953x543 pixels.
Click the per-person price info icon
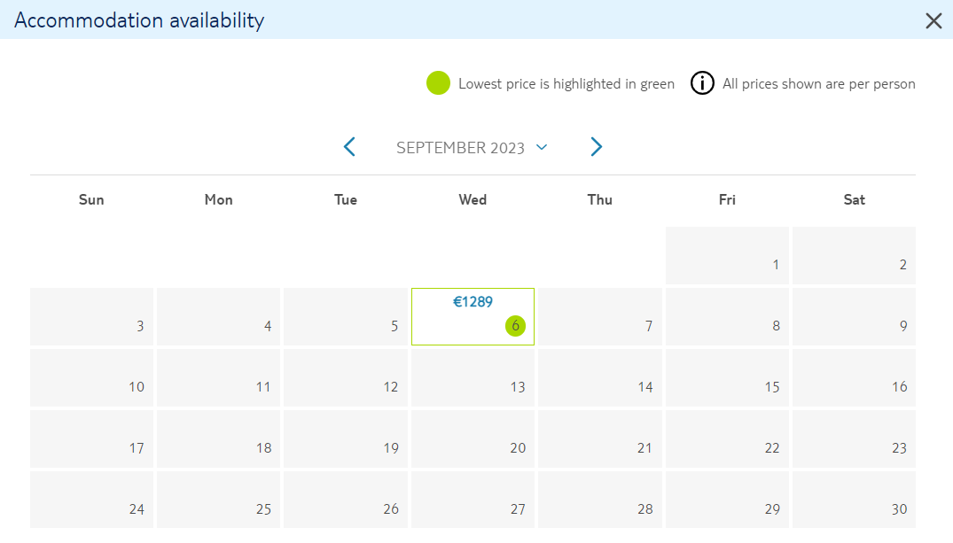click(702, 83)
